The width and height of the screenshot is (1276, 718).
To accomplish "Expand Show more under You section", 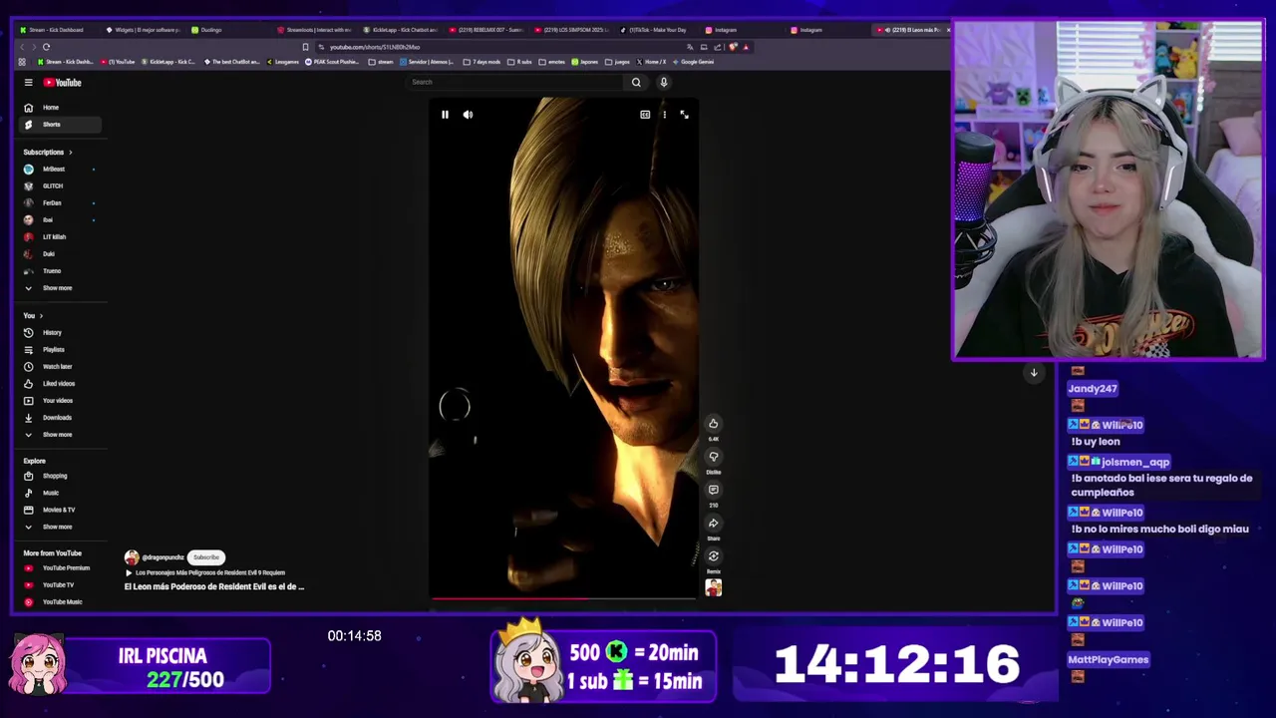I will click(x=59, y=435).
